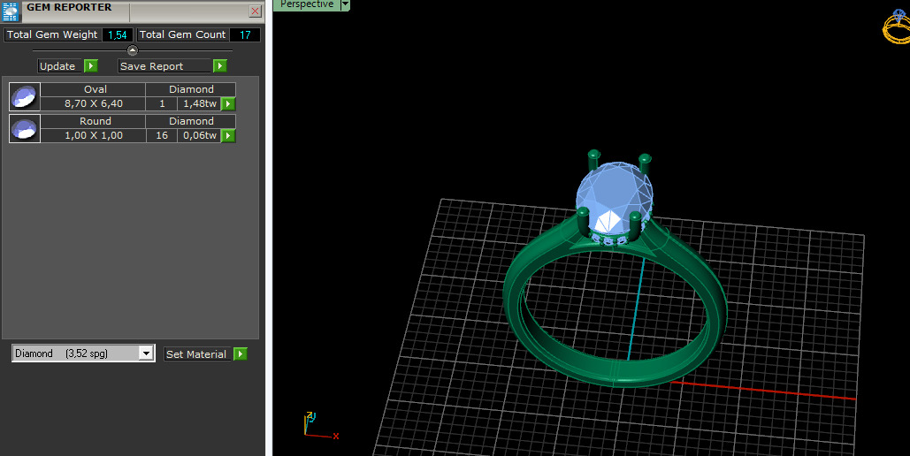
Task: Click the Total Gem Count label
Action: point(182,34)
